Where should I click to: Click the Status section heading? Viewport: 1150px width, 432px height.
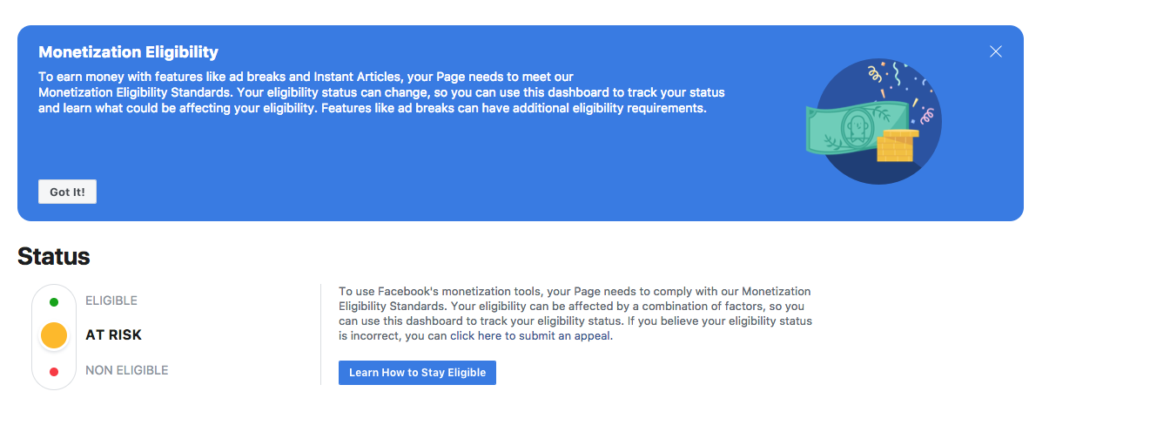[53, 257]
